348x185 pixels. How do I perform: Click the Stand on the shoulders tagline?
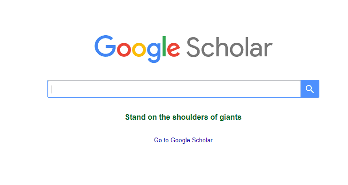point(183,117)
